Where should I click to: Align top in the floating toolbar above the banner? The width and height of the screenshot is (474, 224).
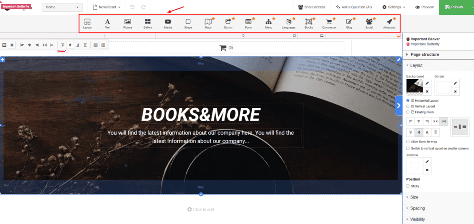(x=62, y=45)
